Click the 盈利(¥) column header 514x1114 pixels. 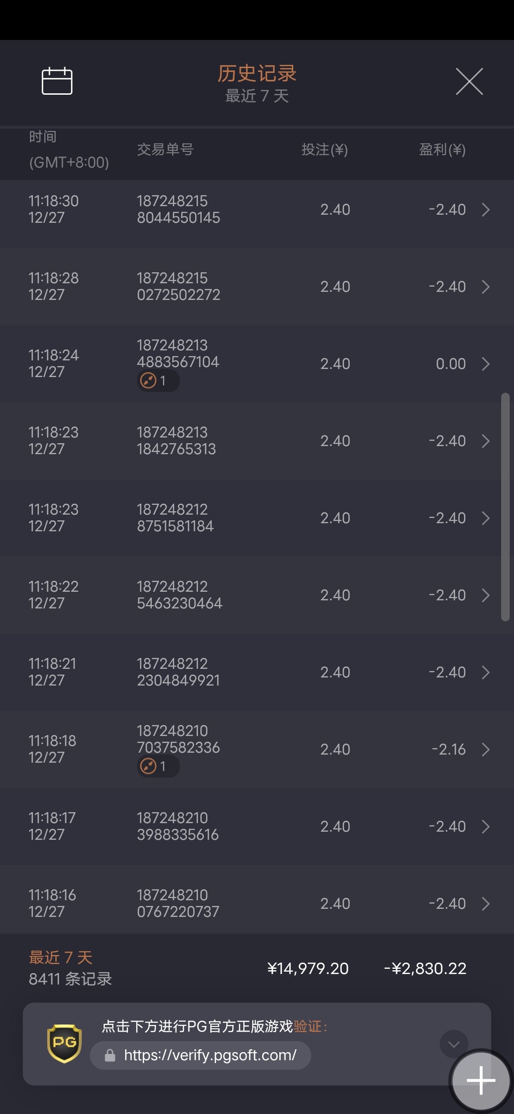pos(442,149)
